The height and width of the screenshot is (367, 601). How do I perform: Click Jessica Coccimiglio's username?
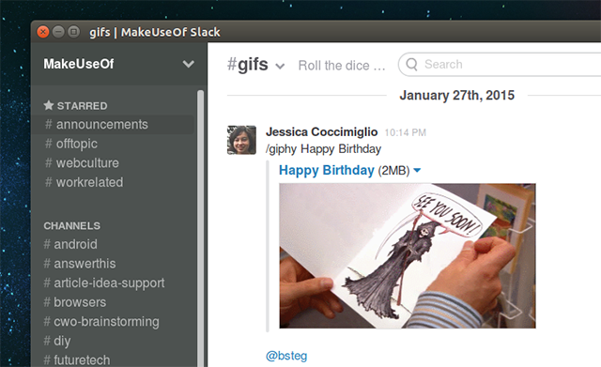321,131
